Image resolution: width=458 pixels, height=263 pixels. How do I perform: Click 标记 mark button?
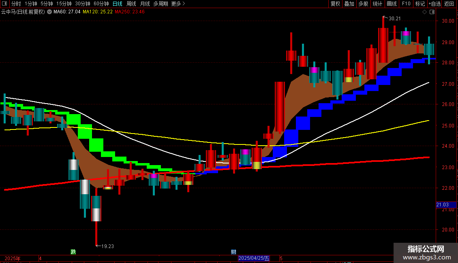pos(420,4)
